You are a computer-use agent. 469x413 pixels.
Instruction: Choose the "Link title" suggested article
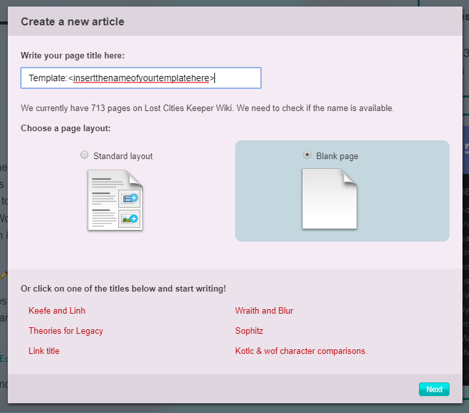44,351
